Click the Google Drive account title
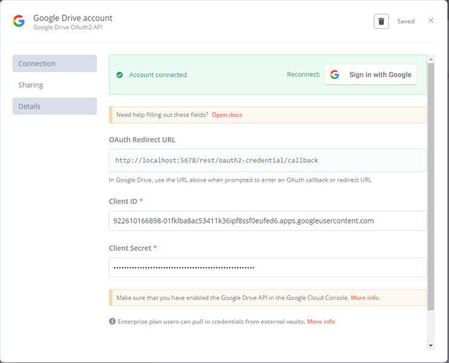 pyautogui.click(x=73, y=18)
